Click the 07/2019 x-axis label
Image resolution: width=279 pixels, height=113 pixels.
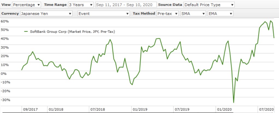182,109
